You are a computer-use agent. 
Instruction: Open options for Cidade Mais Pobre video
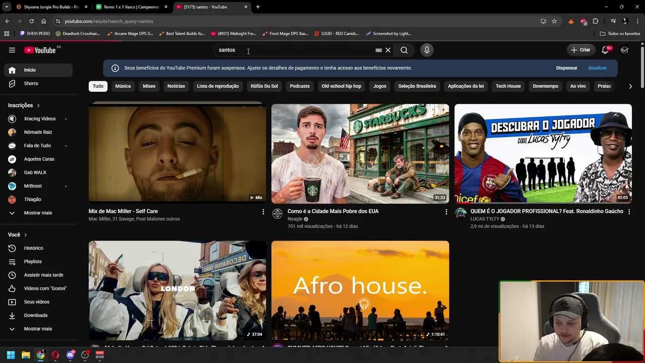point(446,212)
